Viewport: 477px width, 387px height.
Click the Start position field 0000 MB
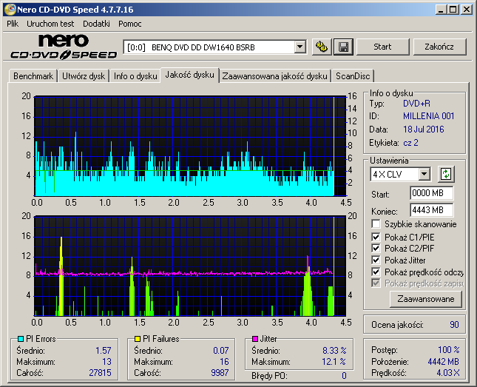(431, 193)
